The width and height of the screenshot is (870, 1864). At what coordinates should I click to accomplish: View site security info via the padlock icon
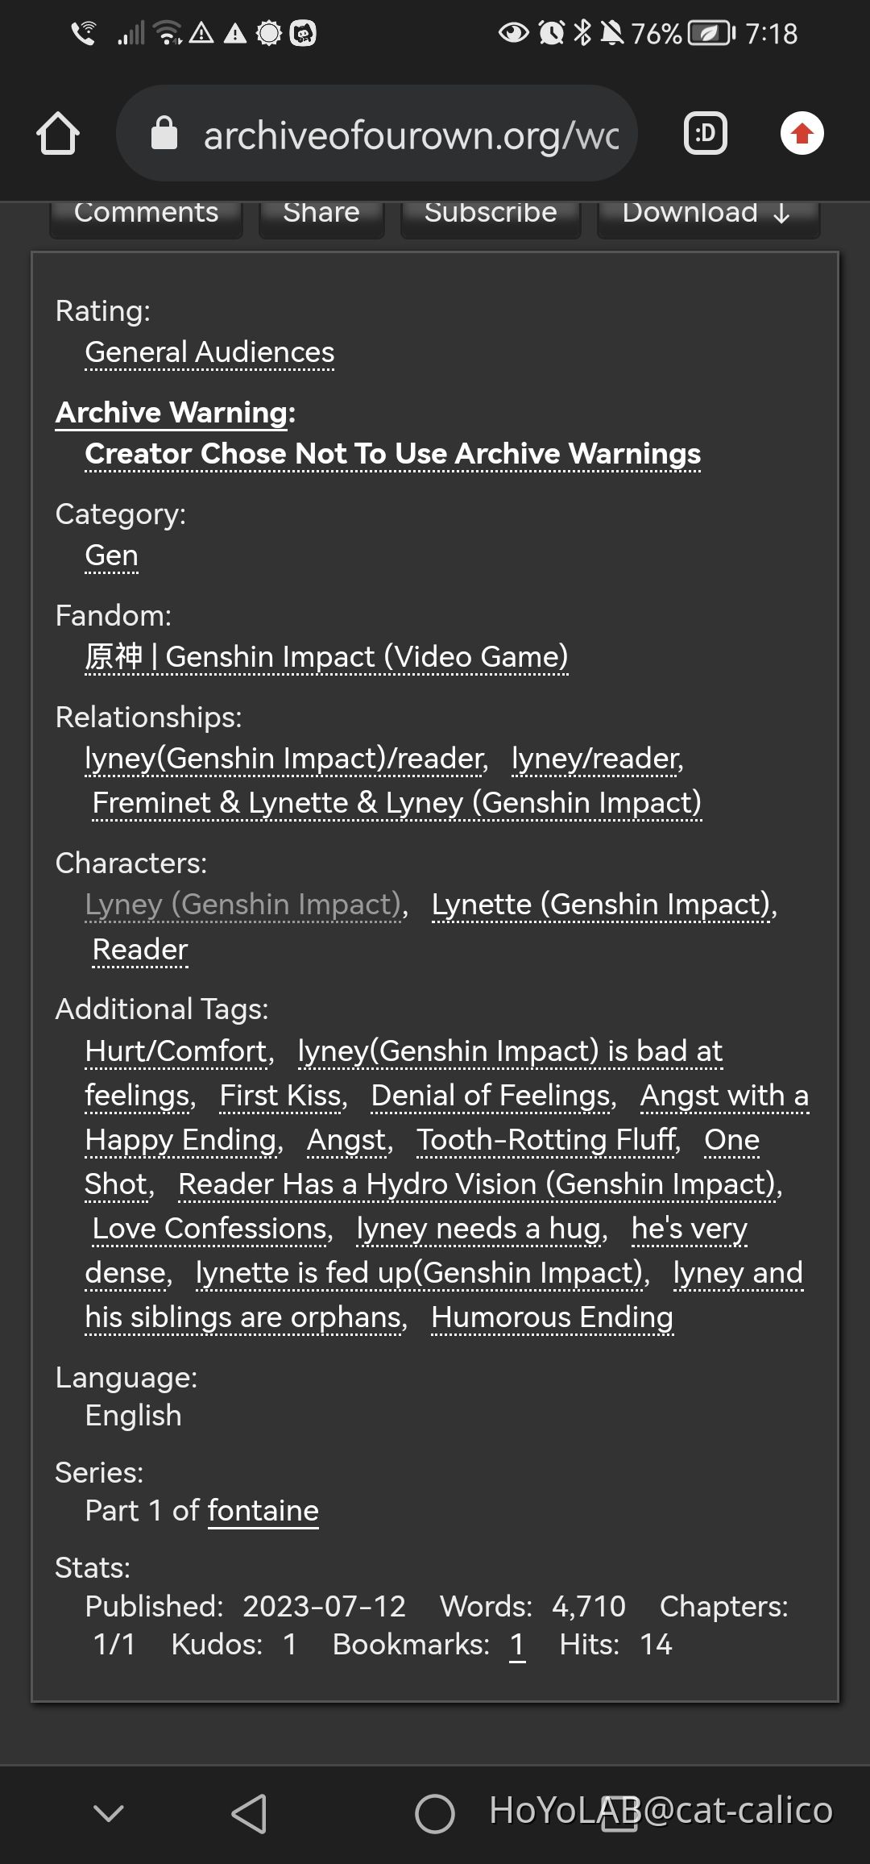pos(165,133)
